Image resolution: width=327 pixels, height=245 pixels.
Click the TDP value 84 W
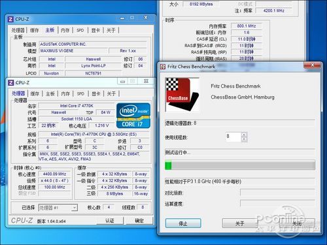(x=105, y=112)
